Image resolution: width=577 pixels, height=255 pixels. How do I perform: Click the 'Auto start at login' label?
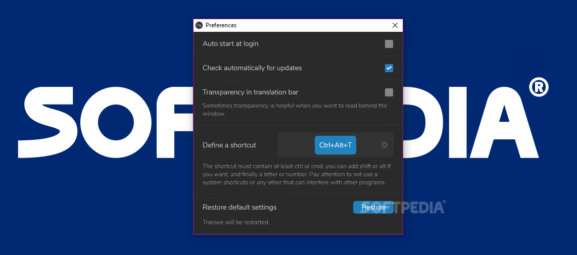(x=230, y=44)
